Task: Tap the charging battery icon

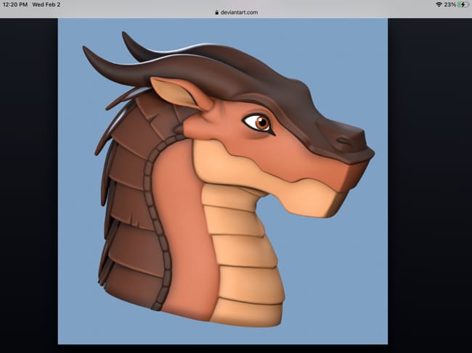Action: click(463, 4)
